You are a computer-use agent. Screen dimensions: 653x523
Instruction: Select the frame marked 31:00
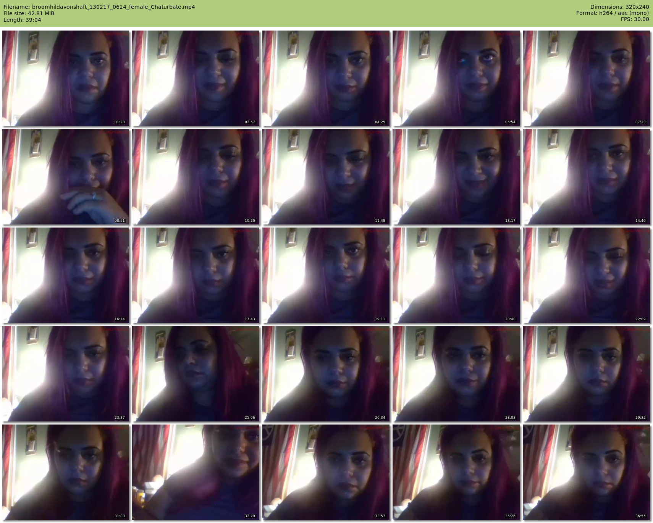[x=66, y=472]
